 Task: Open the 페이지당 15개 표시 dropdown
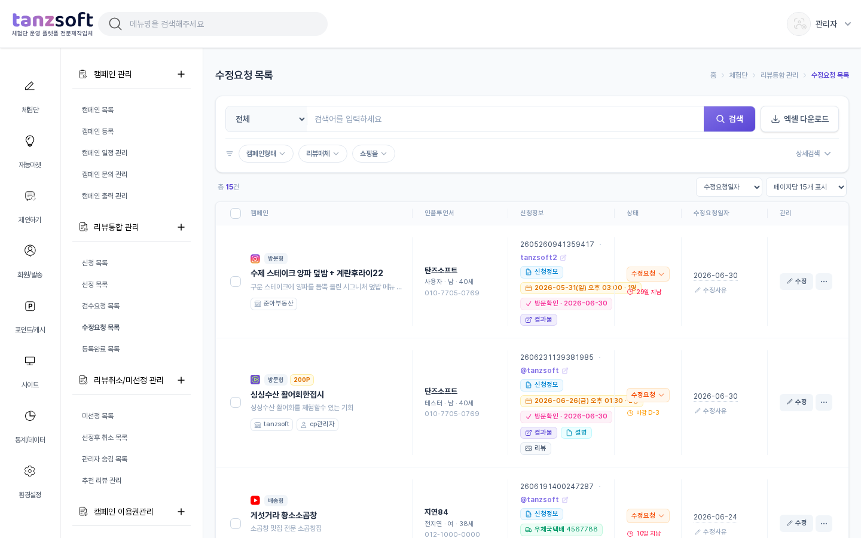pos(806,187)
